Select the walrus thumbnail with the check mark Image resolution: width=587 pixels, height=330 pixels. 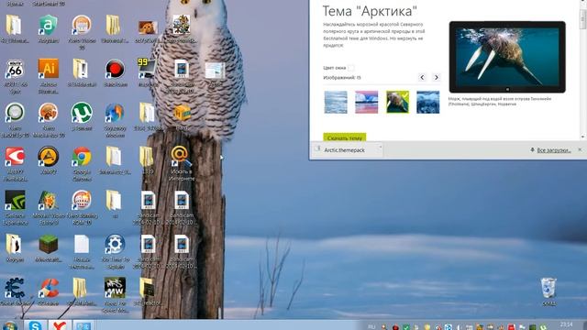tap(397, 102)
